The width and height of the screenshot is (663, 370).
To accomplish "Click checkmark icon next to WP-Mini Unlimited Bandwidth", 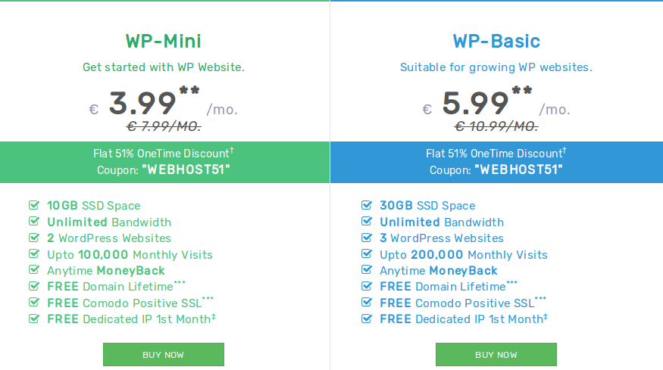I will click(34, 222).
